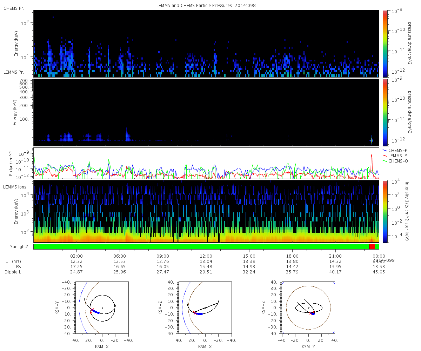Click the red segment in Sunlight bar
Screen dimensions: 421x351
[372, 247]
